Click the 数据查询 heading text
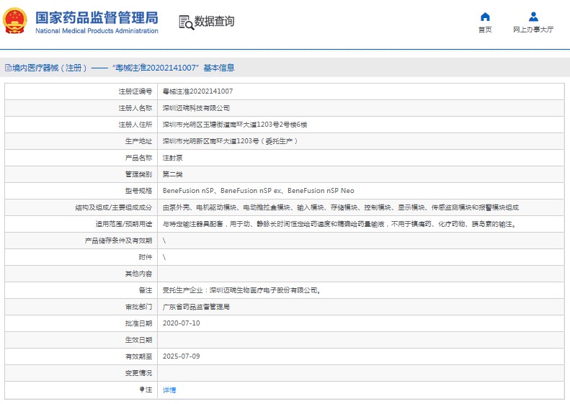Image resolution: width=570 pixels, height=404 pixels. 214,22
